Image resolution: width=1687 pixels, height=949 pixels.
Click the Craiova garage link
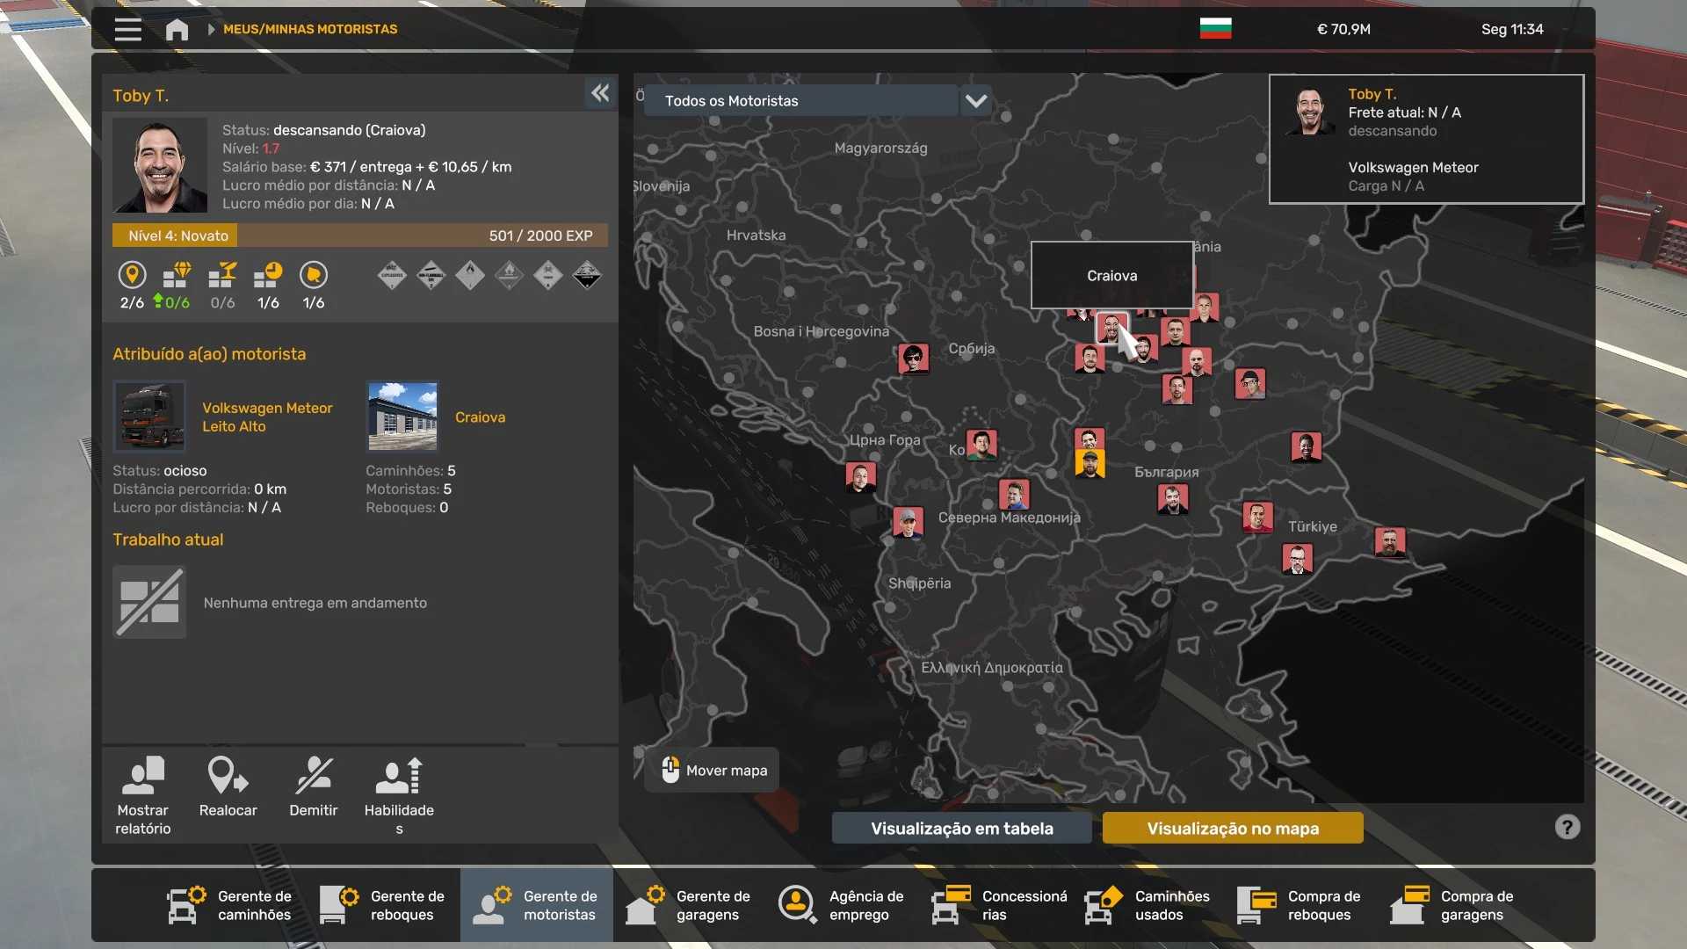480,417
